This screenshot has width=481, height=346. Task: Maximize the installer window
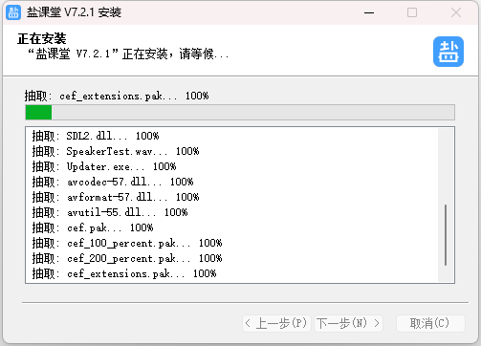click(x=412, y=12)
